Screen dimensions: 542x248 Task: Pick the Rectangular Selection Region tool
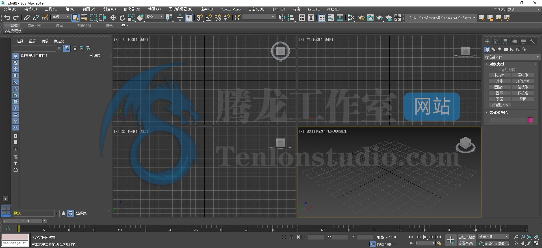click(94, 18)
